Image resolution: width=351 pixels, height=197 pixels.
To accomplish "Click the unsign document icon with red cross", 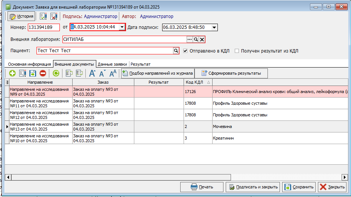I will pos(53,17).
